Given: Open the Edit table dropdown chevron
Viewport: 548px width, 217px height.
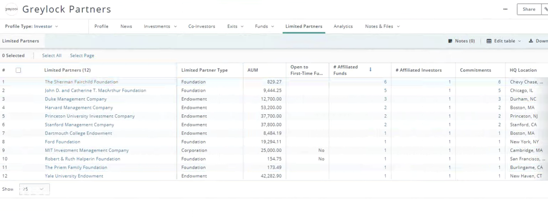Looking at the screenshot, I should pyautogui.click(x=520, y=41).
